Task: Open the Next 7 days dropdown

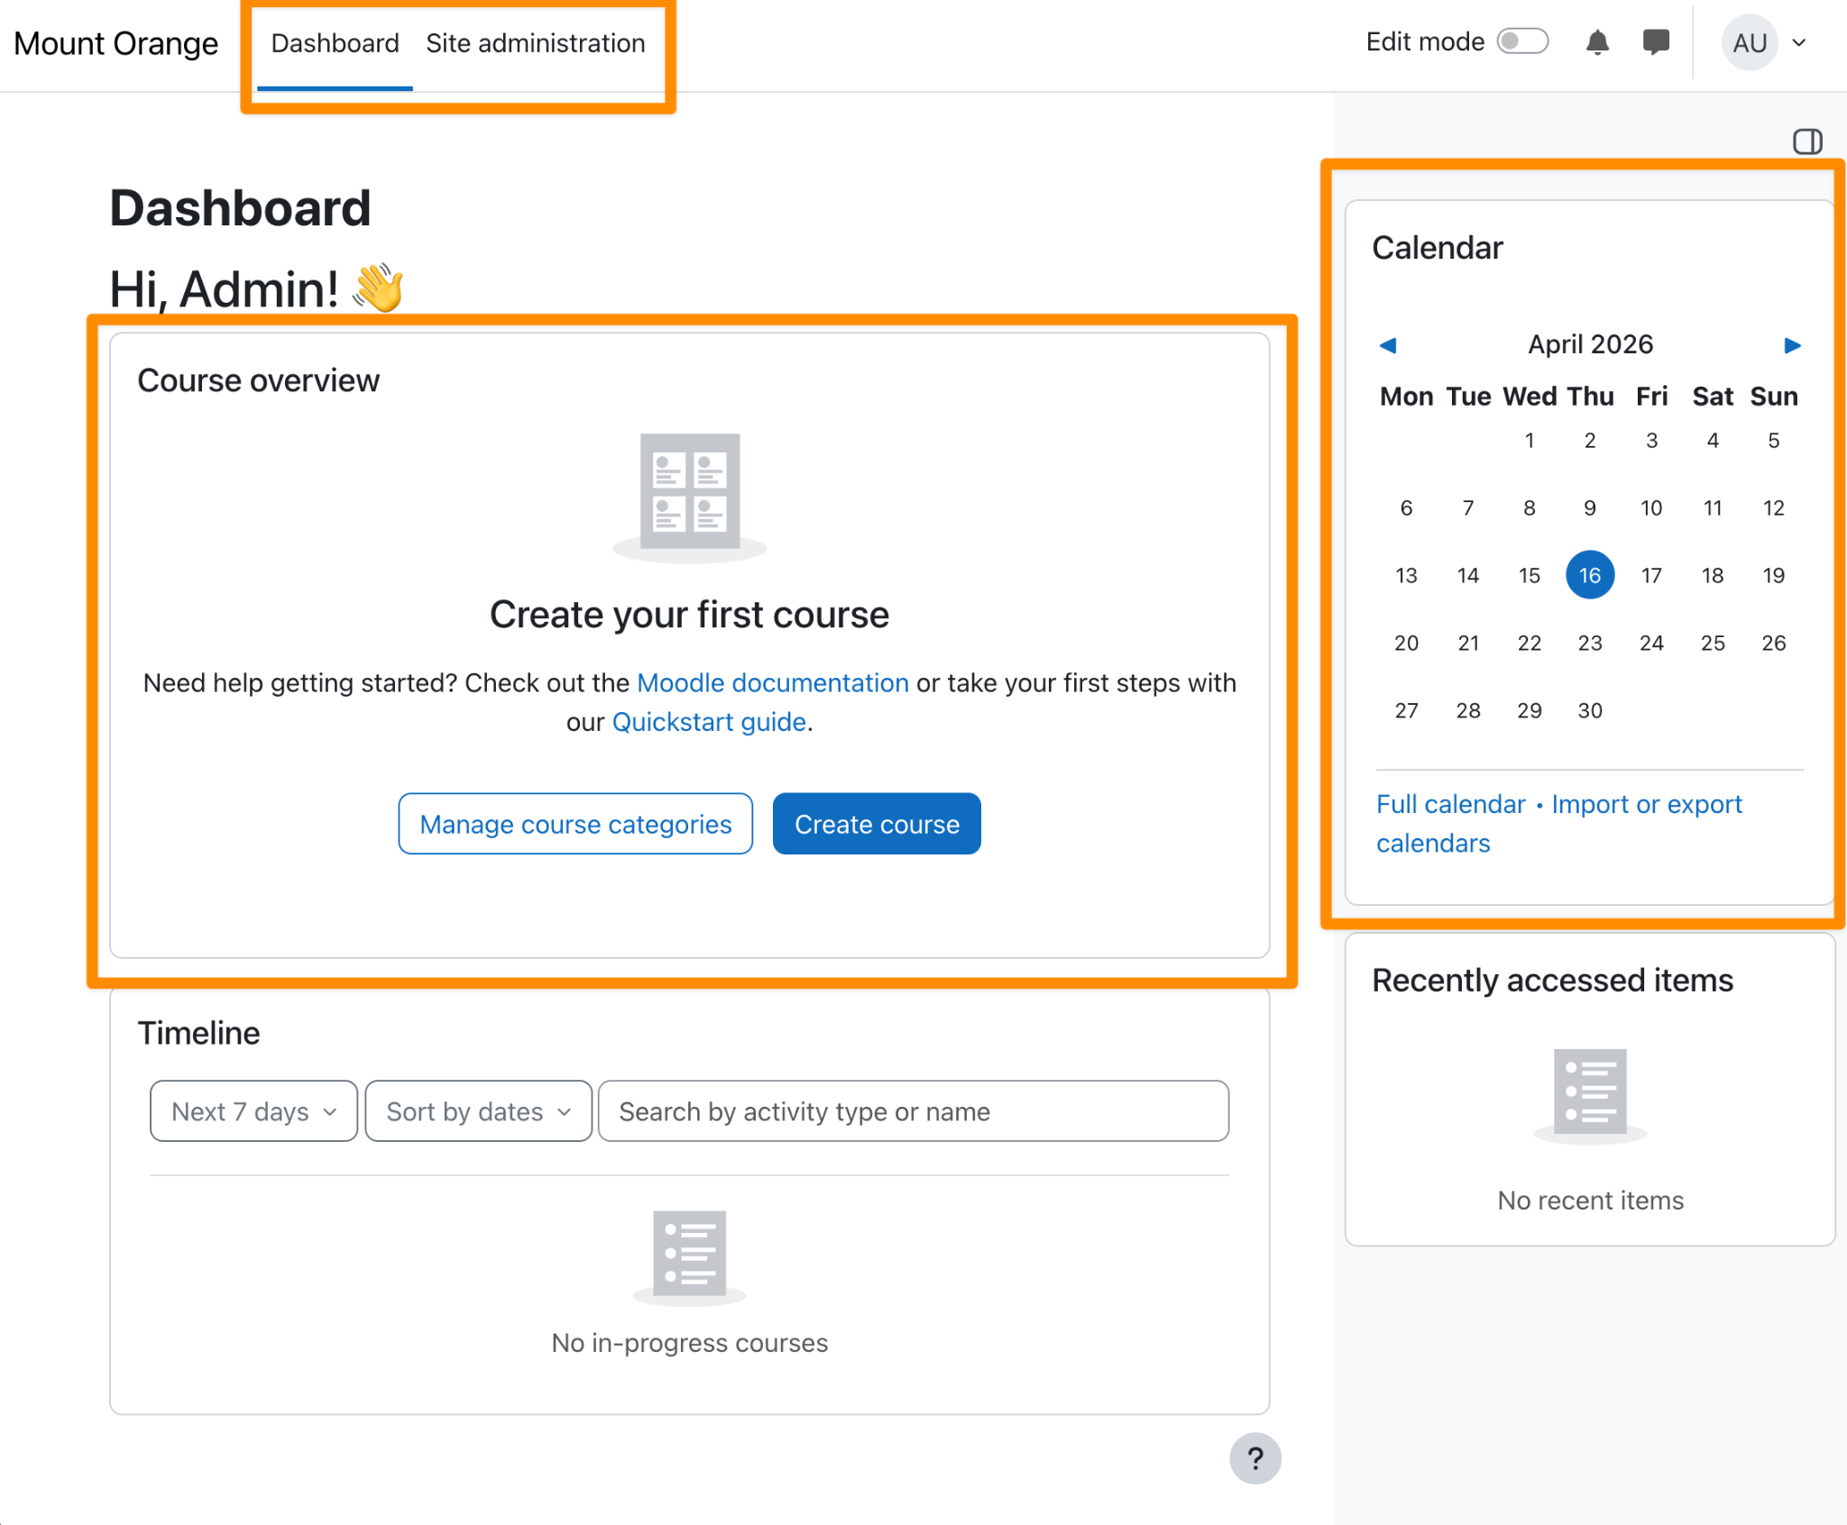Action: (253, 1111)
